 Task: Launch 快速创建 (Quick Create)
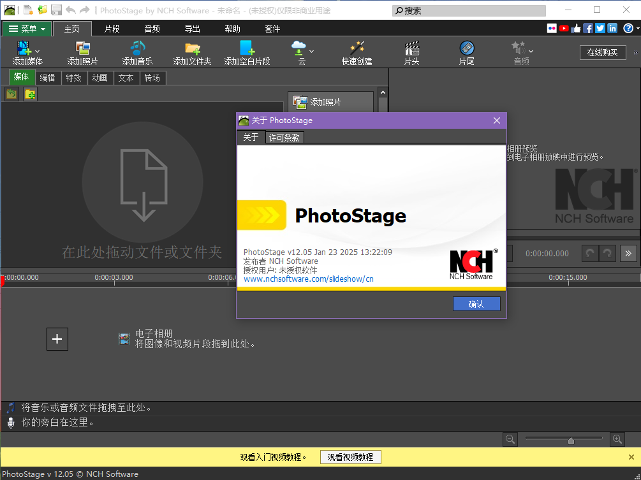pos(356,52)
